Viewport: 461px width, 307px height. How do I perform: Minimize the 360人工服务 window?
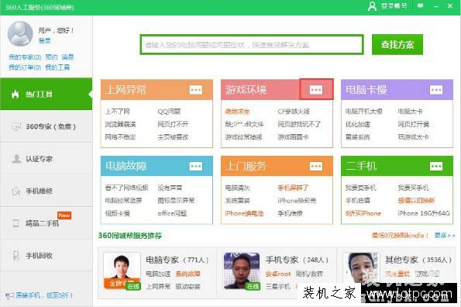click(x=436, y=6)
